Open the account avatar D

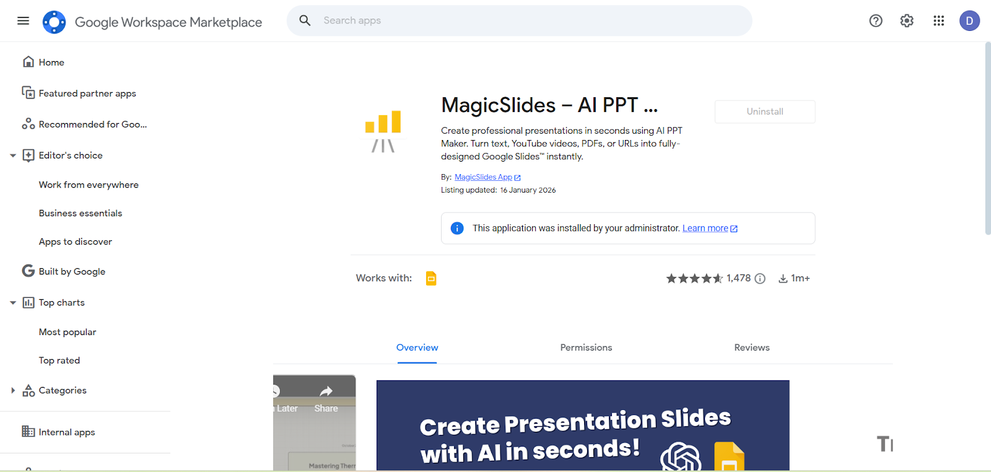(969, 21)
